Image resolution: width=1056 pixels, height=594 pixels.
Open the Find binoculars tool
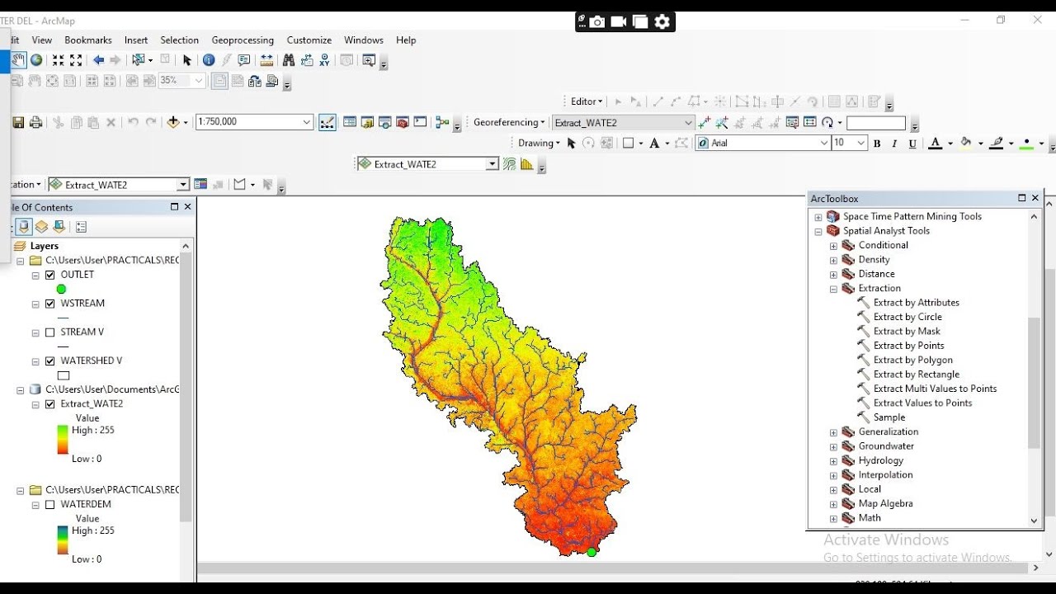(x=289, y=60)
